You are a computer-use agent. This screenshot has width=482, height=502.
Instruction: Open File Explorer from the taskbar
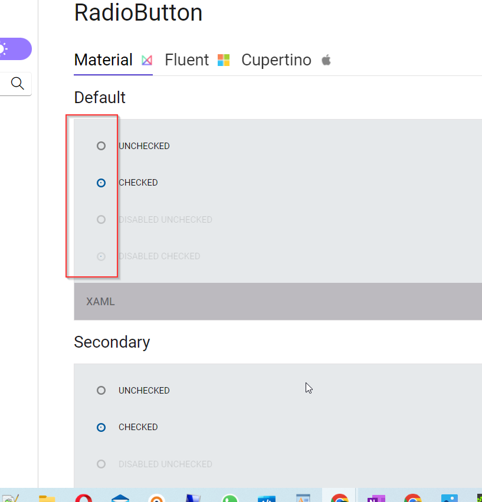coord(46,498)
